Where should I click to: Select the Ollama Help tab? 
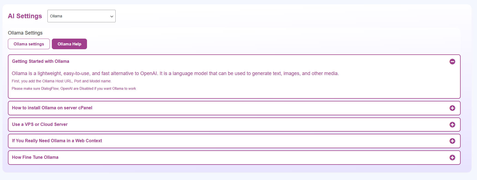pos(69,44)
